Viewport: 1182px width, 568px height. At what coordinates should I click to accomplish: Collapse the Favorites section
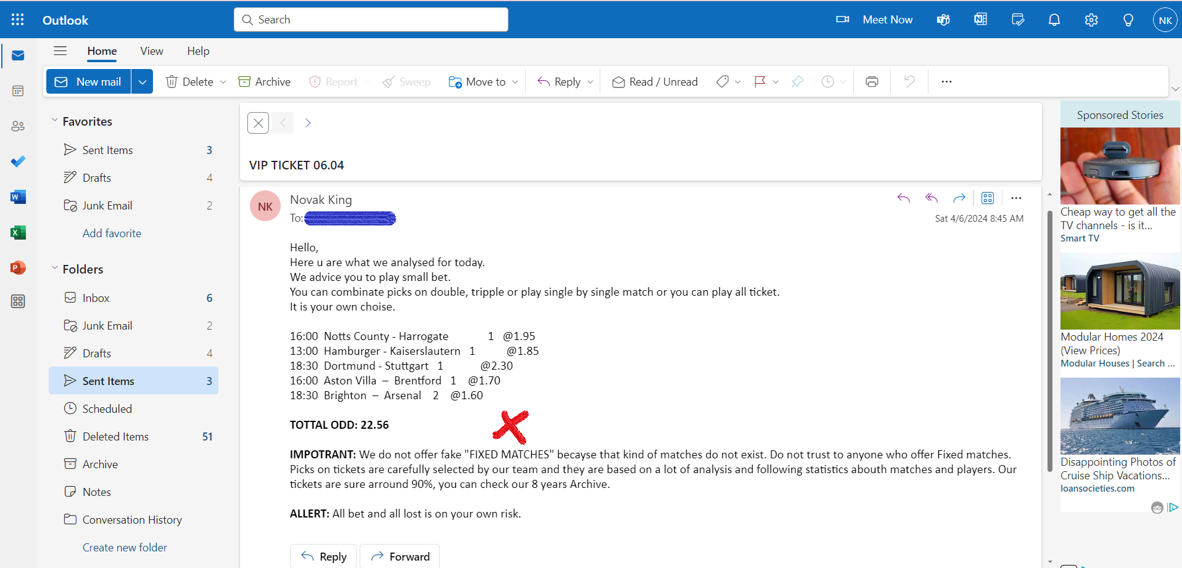point(55,121)
